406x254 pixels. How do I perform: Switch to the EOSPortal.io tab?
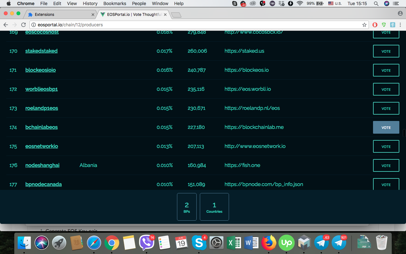tap(133, 15)
